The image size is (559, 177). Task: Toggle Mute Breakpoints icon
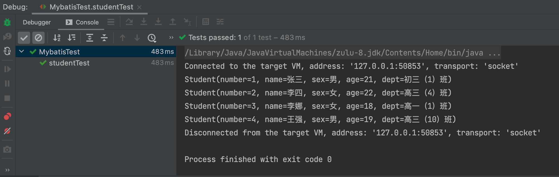point(7,131)
